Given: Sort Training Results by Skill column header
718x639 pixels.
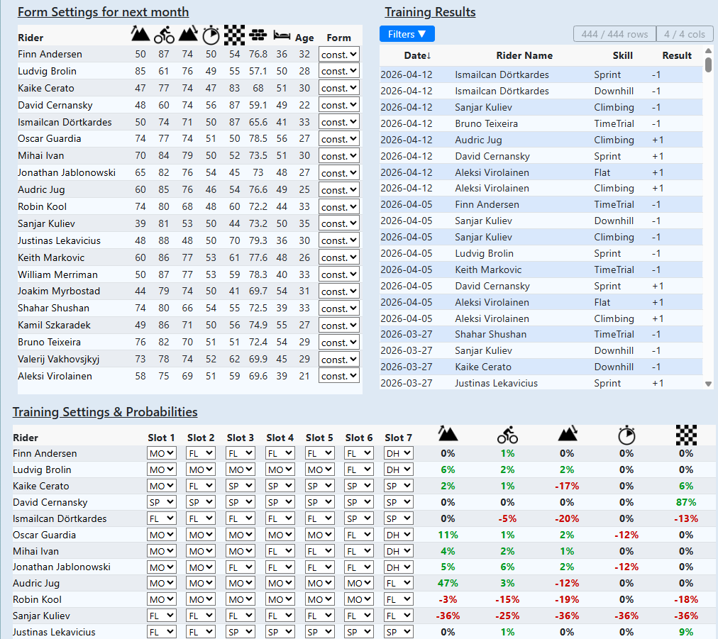Looking at the screenshot, I should 612,55.
